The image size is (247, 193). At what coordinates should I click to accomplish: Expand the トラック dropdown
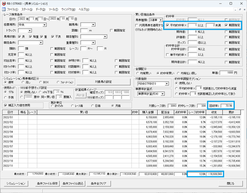30,31
